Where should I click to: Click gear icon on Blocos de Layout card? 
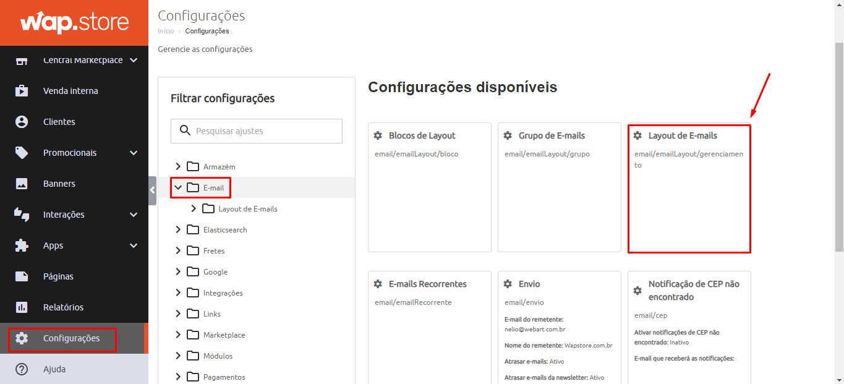378,135
